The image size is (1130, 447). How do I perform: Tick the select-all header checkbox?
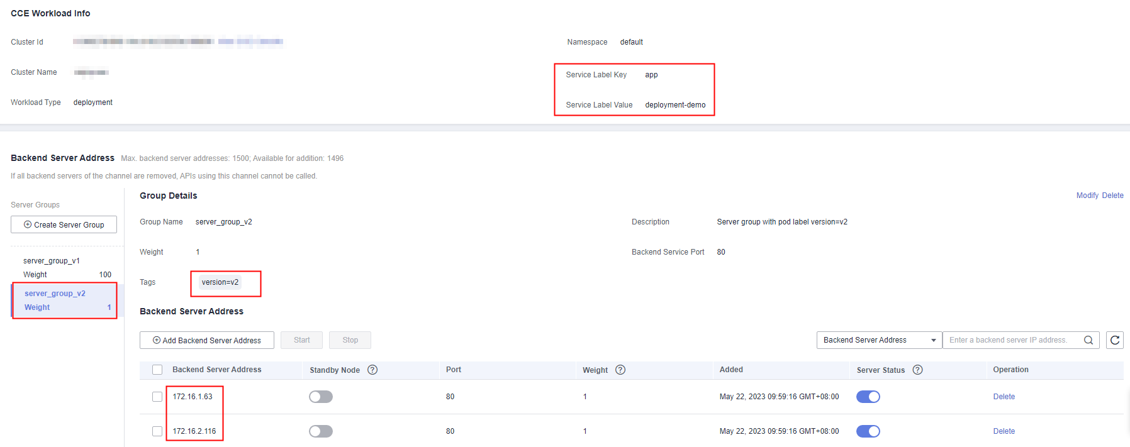tap(157, 370)
